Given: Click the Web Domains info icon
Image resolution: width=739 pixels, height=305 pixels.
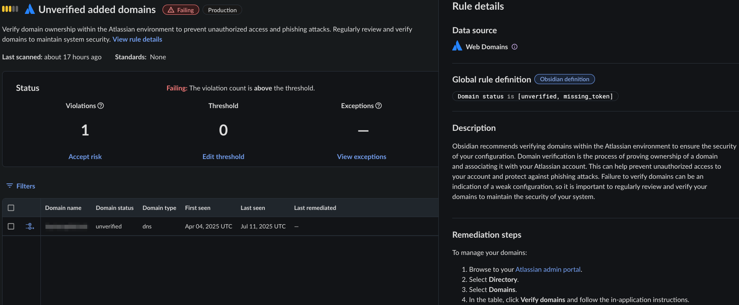Looking at the screenshot, I should click(x=515, y=47).
